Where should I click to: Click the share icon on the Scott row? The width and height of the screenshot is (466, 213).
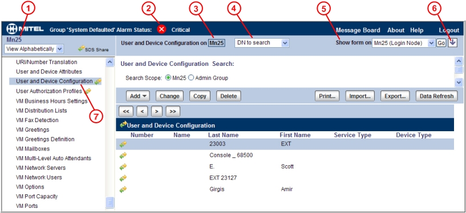pyautogui.click(x=123, y=166)
